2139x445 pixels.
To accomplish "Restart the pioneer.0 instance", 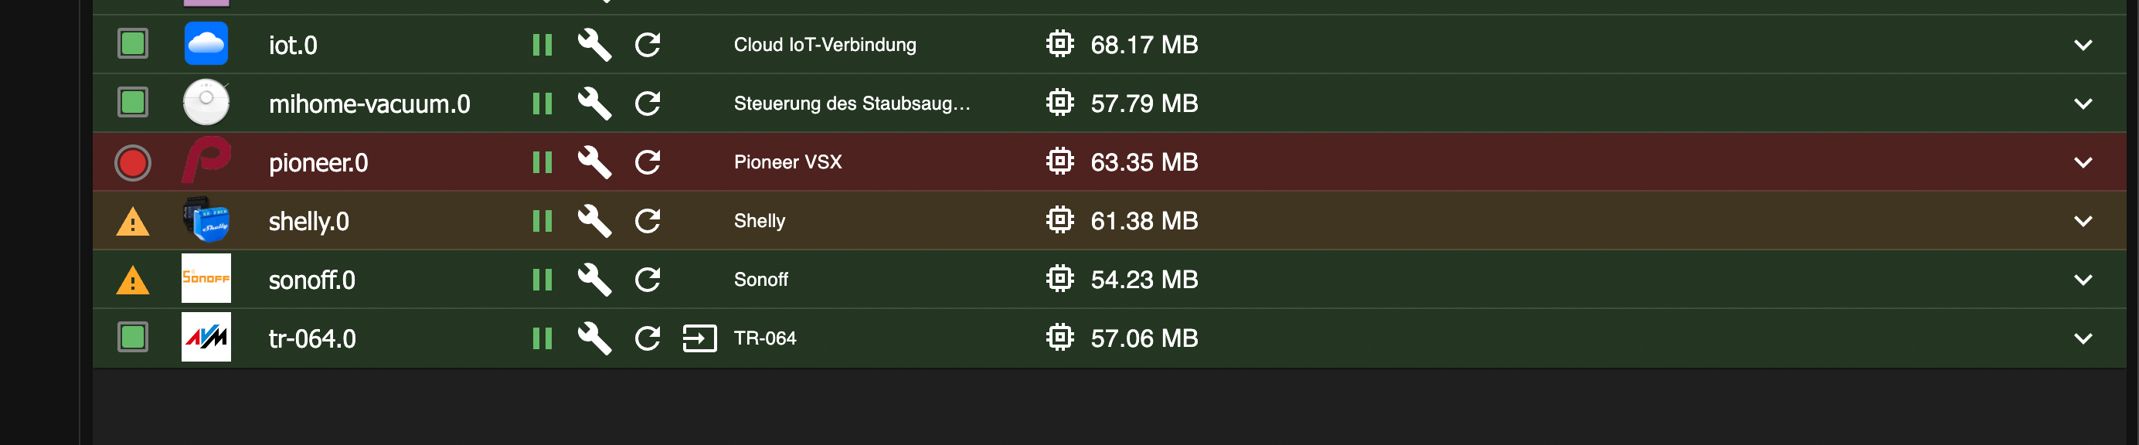I will (x=647, y=162).
